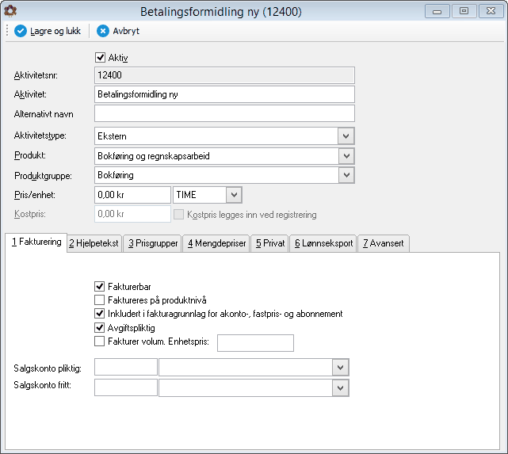Switch to the 6 Lønnseksport tab
Viewport: 508px width, 454px height.
323,243
